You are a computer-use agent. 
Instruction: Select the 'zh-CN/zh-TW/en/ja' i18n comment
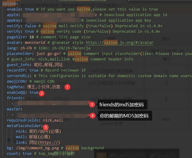[x=71, y=48]
